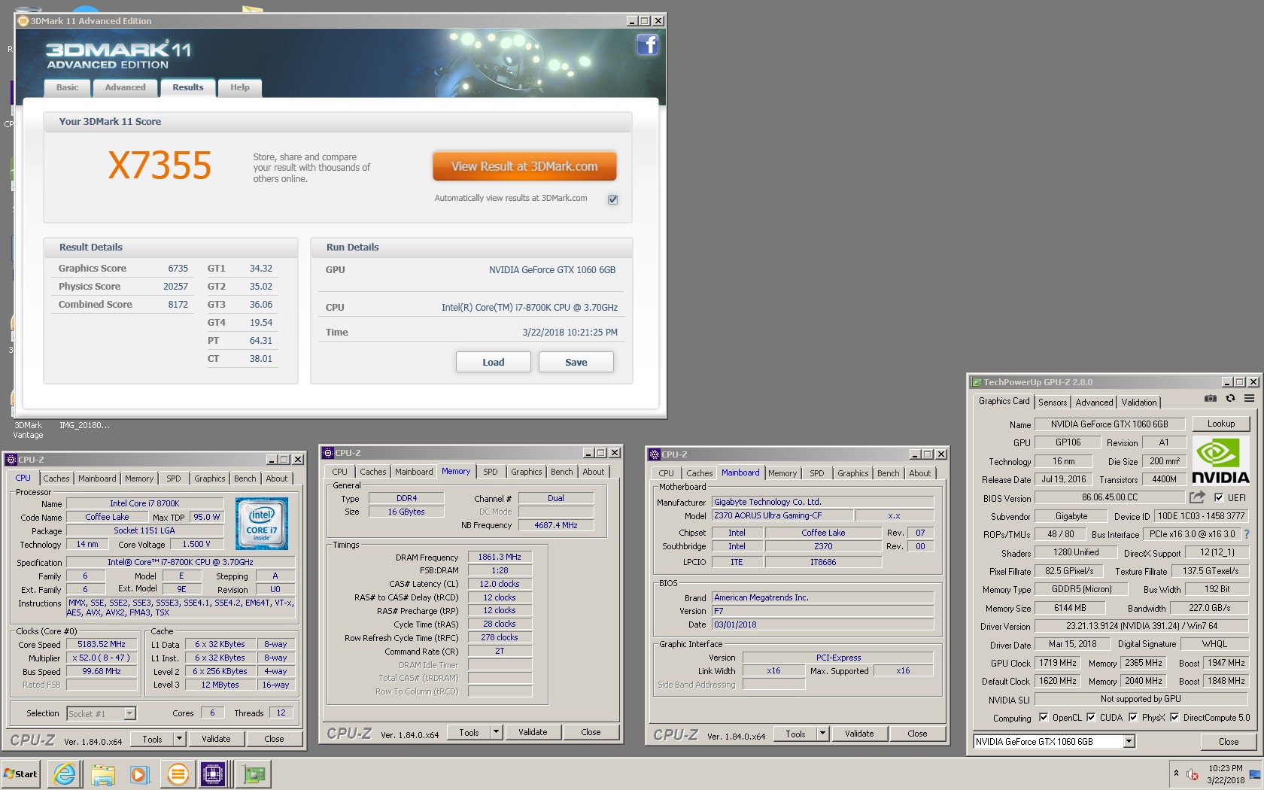Click the Intel Core i7 logo in CPU-Z
The height and width of the screenshot is (790, 1264).
[262, 524]
